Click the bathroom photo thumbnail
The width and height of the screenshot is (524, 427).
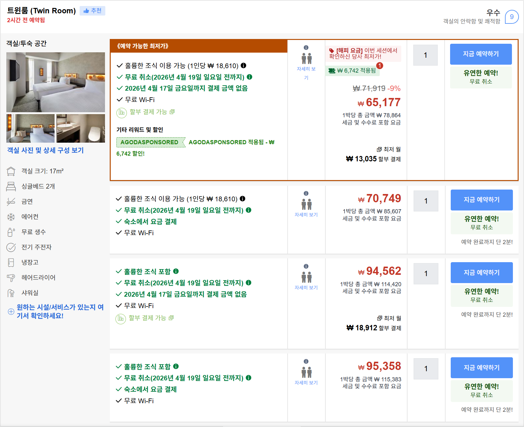point(81,128)
